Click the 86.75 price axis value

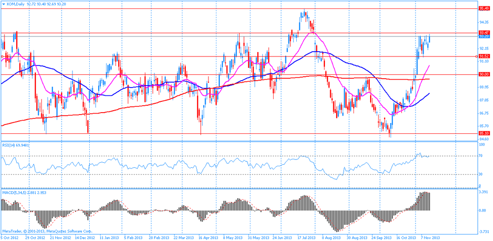click(x=484, y=113)
